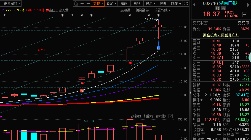Click the red flag under tall candle
Image resolution: width=251 pixels, height=140 pixels.
click(x=130, y=63)
